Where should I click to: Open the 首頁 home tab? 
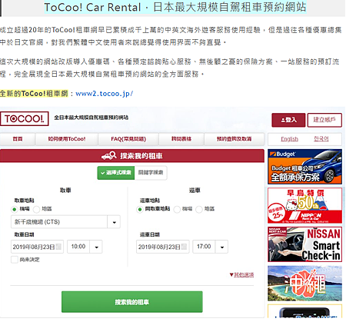(x=18, y=139)
